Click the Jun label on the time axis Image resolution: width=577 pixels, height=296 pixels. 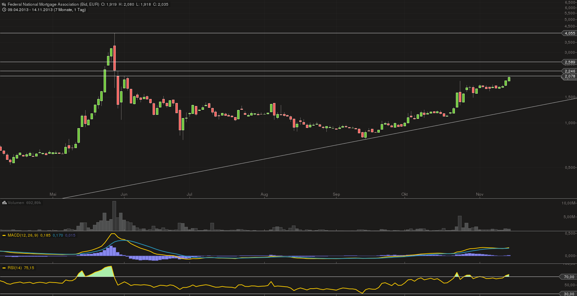pyautogui.click(x=124, y=194)
